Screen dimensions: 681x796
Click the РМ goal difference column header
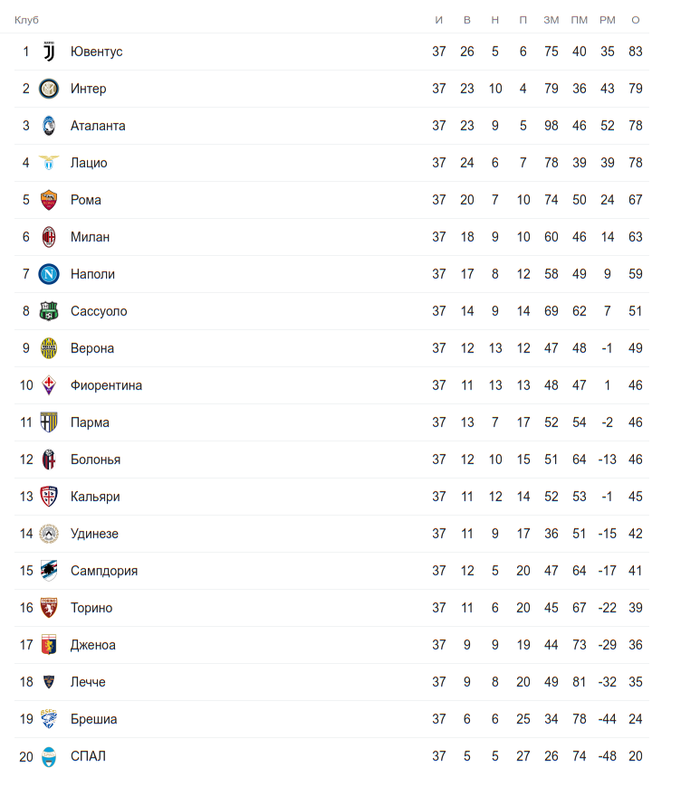(x=607, y=20)
